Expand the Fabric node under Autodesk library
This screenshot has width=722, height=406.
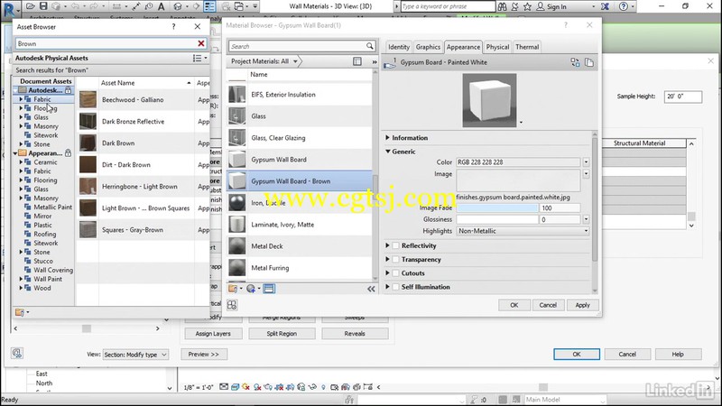tap(21, 99)
